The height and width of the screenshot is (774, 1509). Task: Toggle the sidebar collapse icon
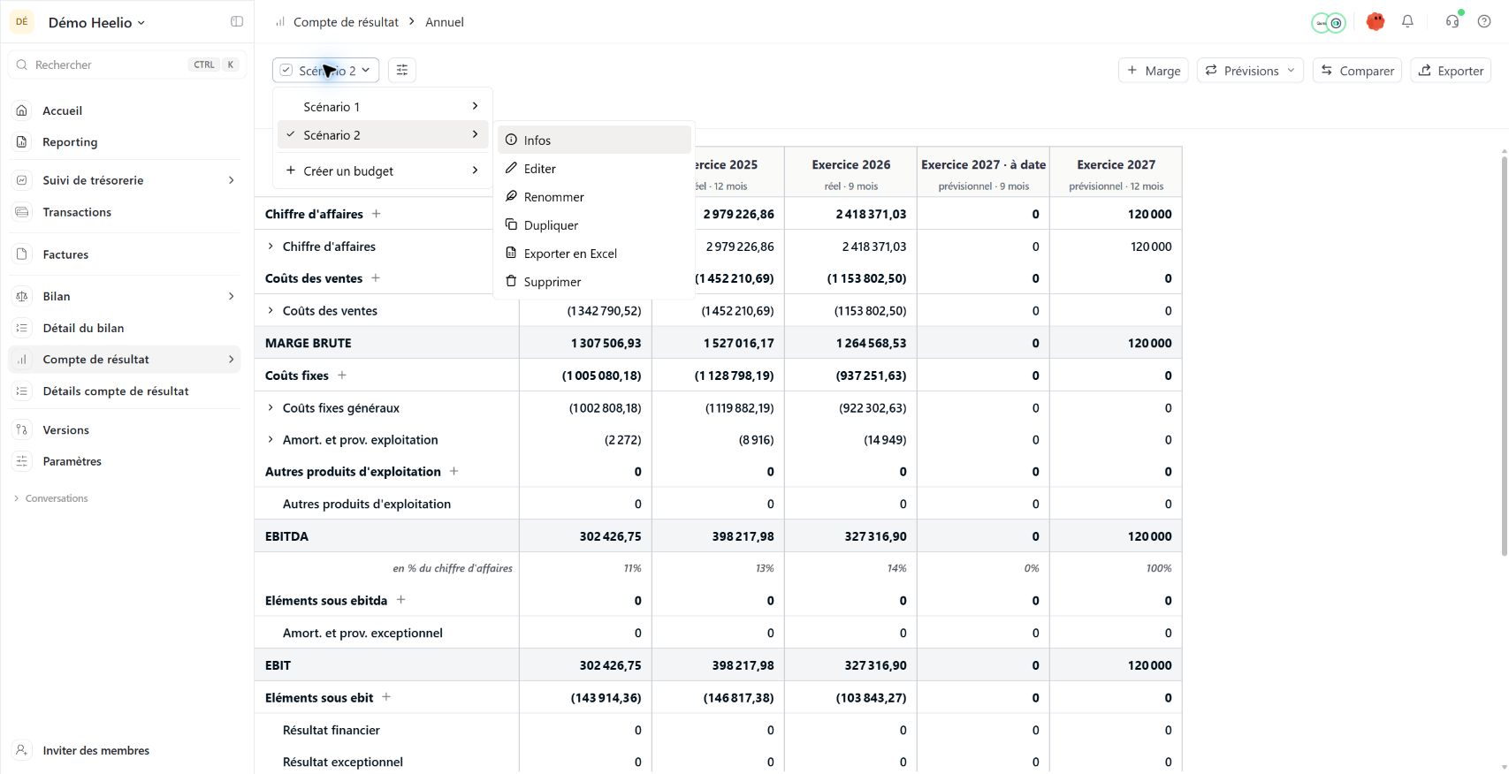tap(237, 22)
